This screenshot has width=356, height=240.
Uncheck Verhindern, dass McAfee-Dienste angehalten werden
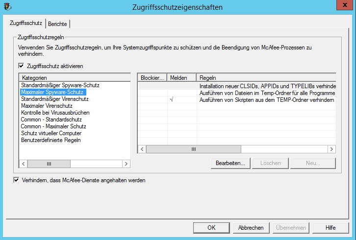17,180
